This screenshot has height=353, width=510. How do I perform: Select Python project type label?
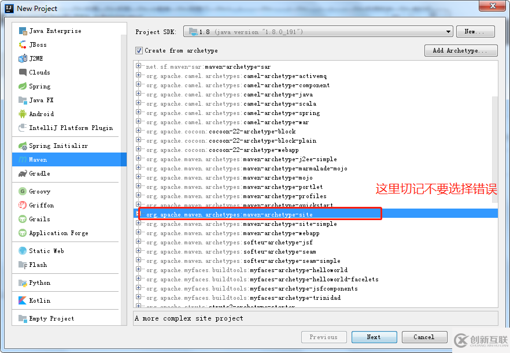click(40, 283)
